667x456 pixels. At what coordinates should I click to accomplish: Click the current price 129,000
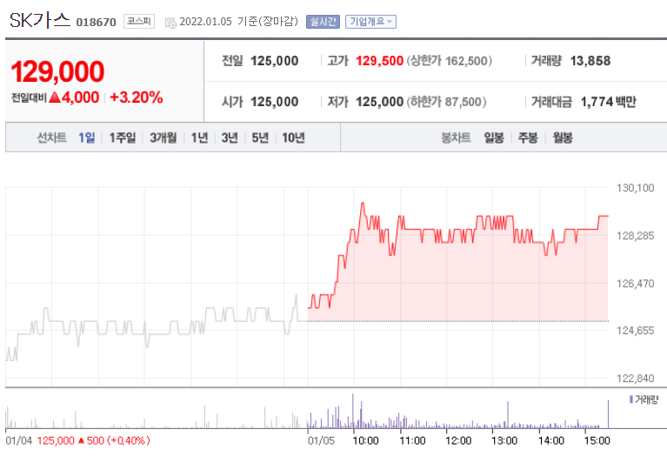(x=57, y=71)
